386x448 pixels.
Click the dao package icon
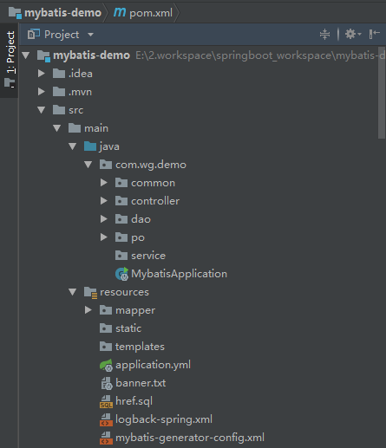coord(121,219)
